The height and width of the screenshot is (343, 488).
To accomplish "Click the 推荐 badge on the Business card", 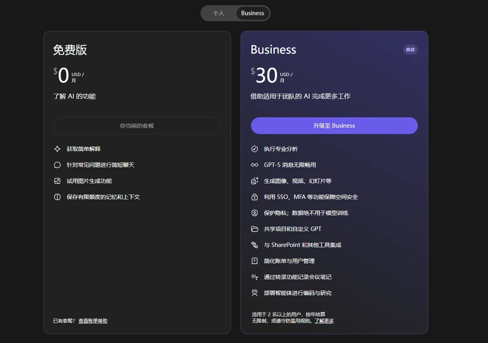I will click(410, 49).
